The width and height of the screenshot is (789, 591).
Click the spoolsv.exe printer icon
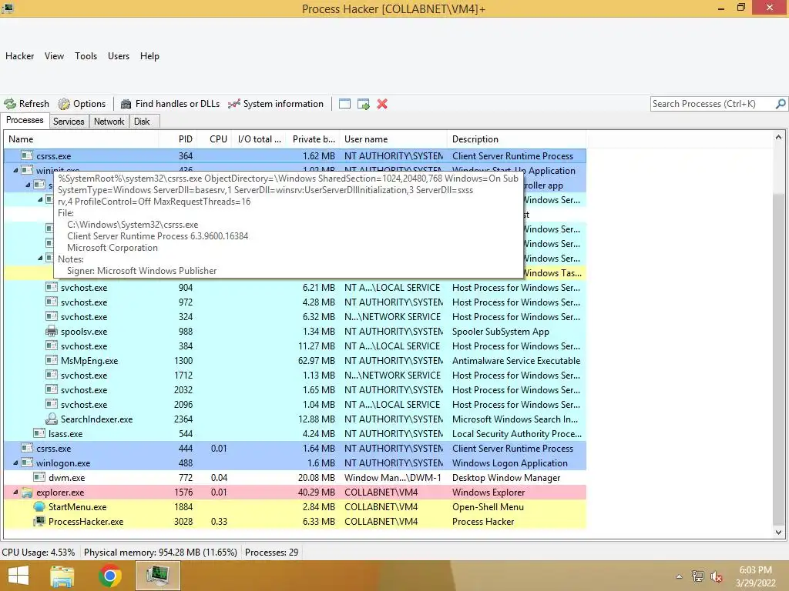tap(52, 331)
